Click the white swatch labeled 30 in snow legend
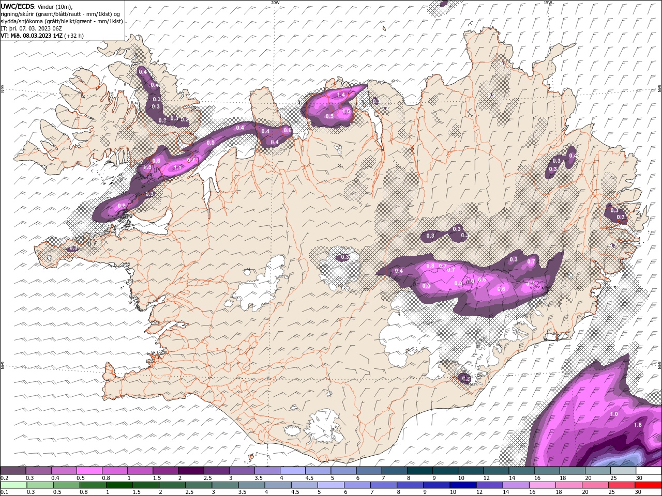Viewport: 662px width, 496px height. [x=649, y=471]
